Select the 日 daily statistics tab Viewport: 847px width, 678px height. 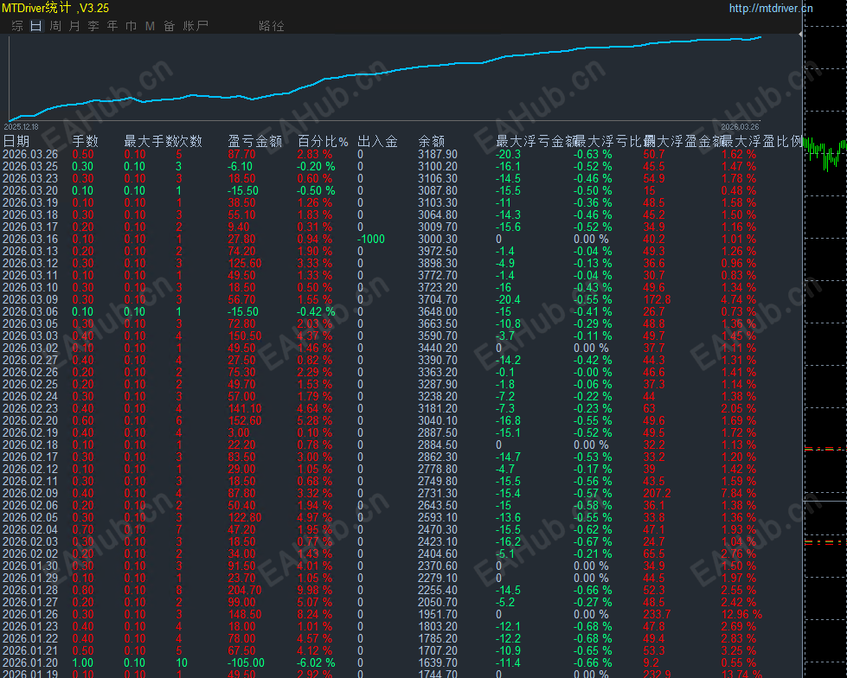click(36, 26)
